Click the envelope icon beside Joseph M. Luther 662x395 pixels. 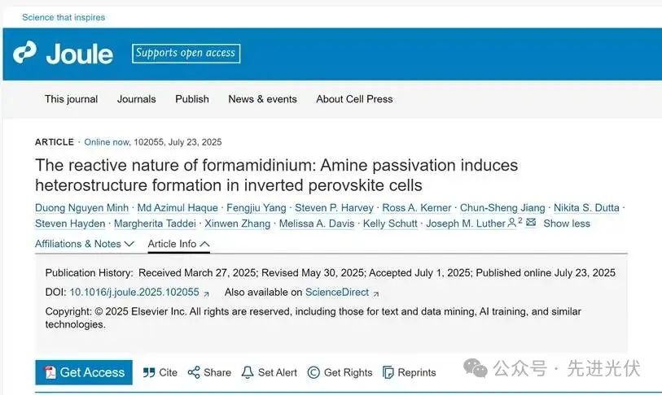click(531, 223)
